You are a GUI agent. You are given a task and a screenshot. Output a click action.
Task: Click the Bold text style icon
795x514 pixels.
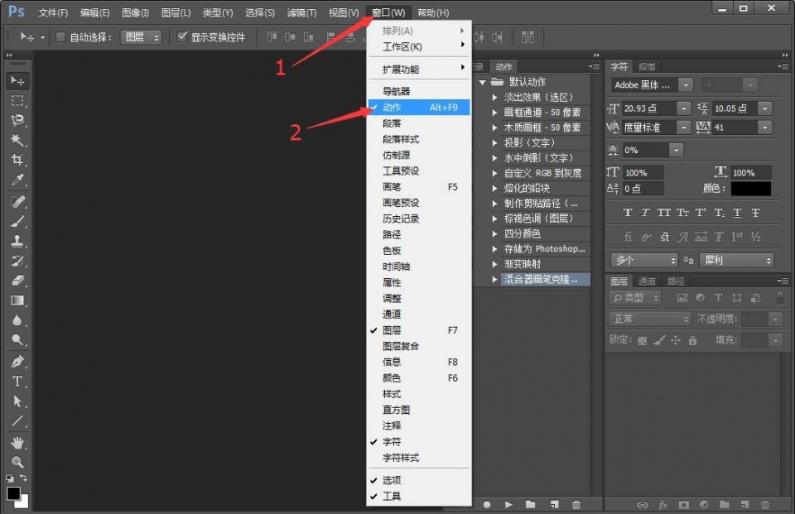629,211
